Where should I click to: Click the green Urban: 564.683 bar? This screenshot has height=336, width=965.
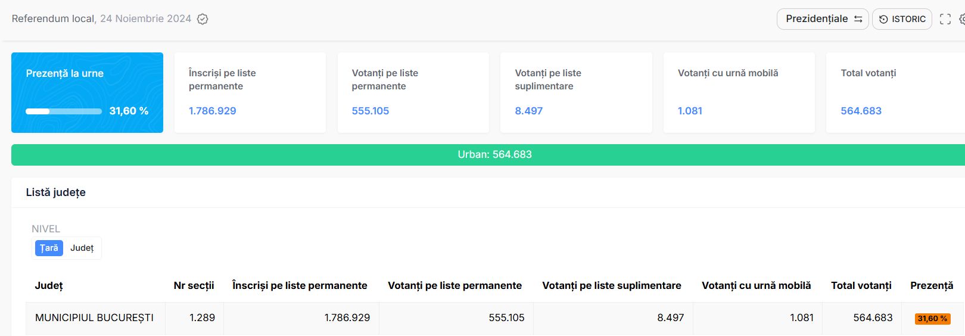(x=494, y=154)
